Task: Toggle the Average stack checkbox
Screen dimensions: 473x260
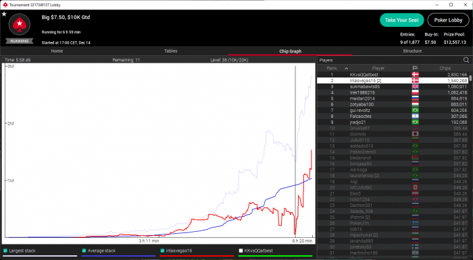Action: click(84, 251)
